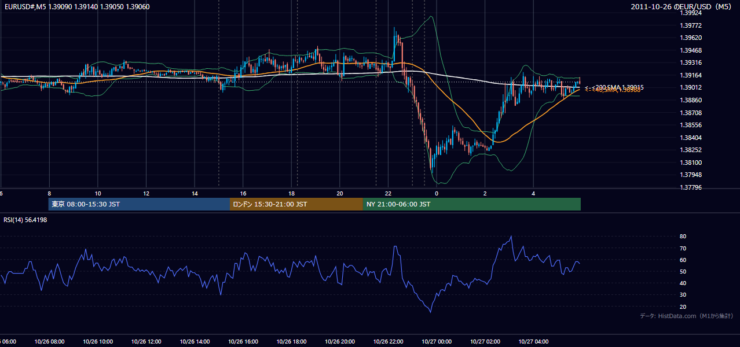Click price axis label 1.39468
740x347 pixels.
(x=691, y=50)
